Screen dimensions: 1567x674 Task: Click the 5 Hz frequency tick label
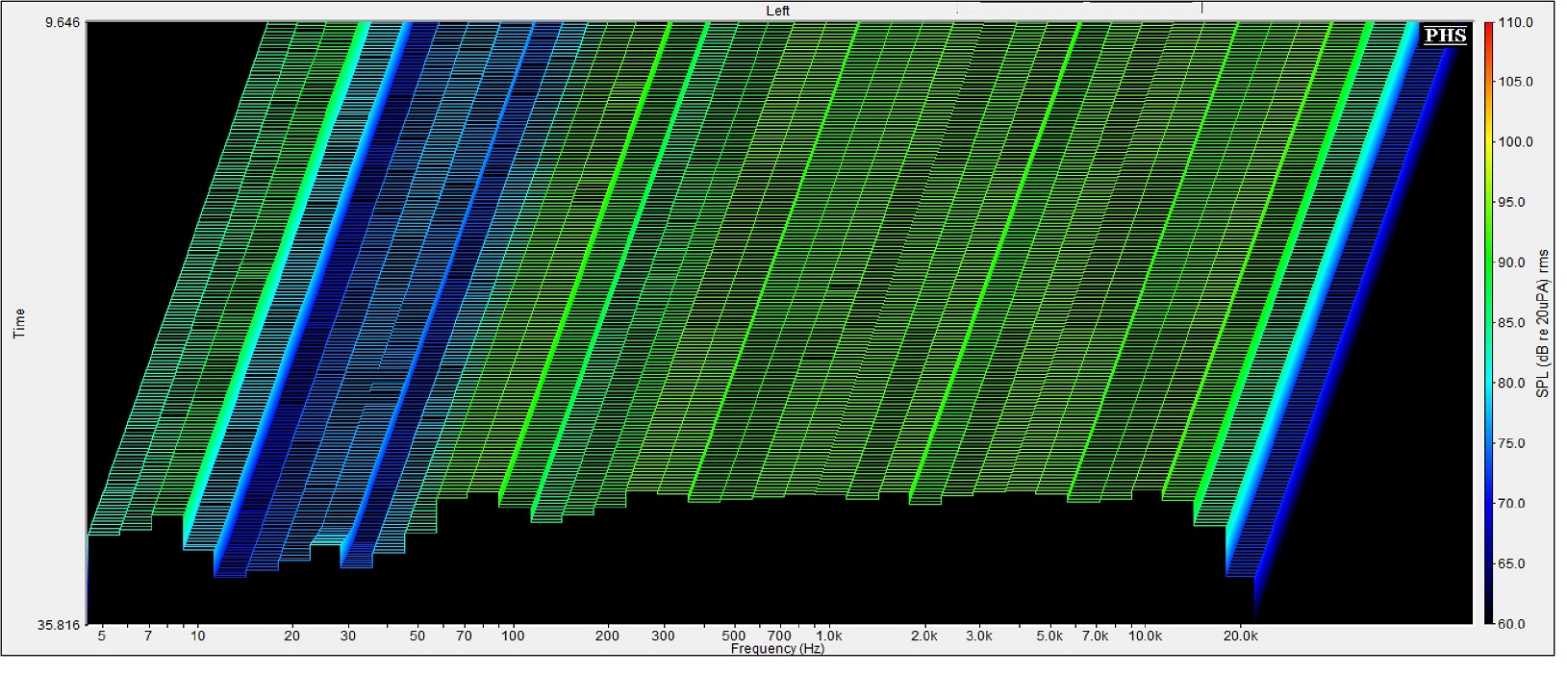point(101,636)
